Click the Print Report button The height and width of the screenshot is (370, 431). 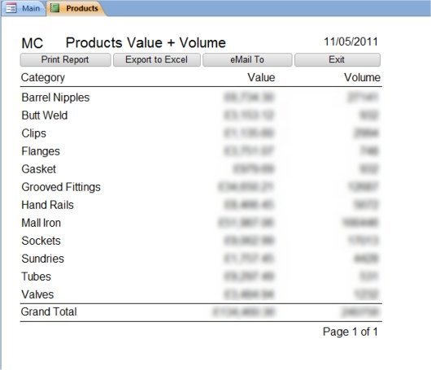point(65,59)
